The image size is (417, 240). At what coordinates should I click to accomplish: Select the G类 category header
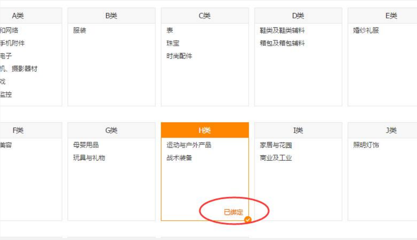pyautogui.click(x=111, y=130)
